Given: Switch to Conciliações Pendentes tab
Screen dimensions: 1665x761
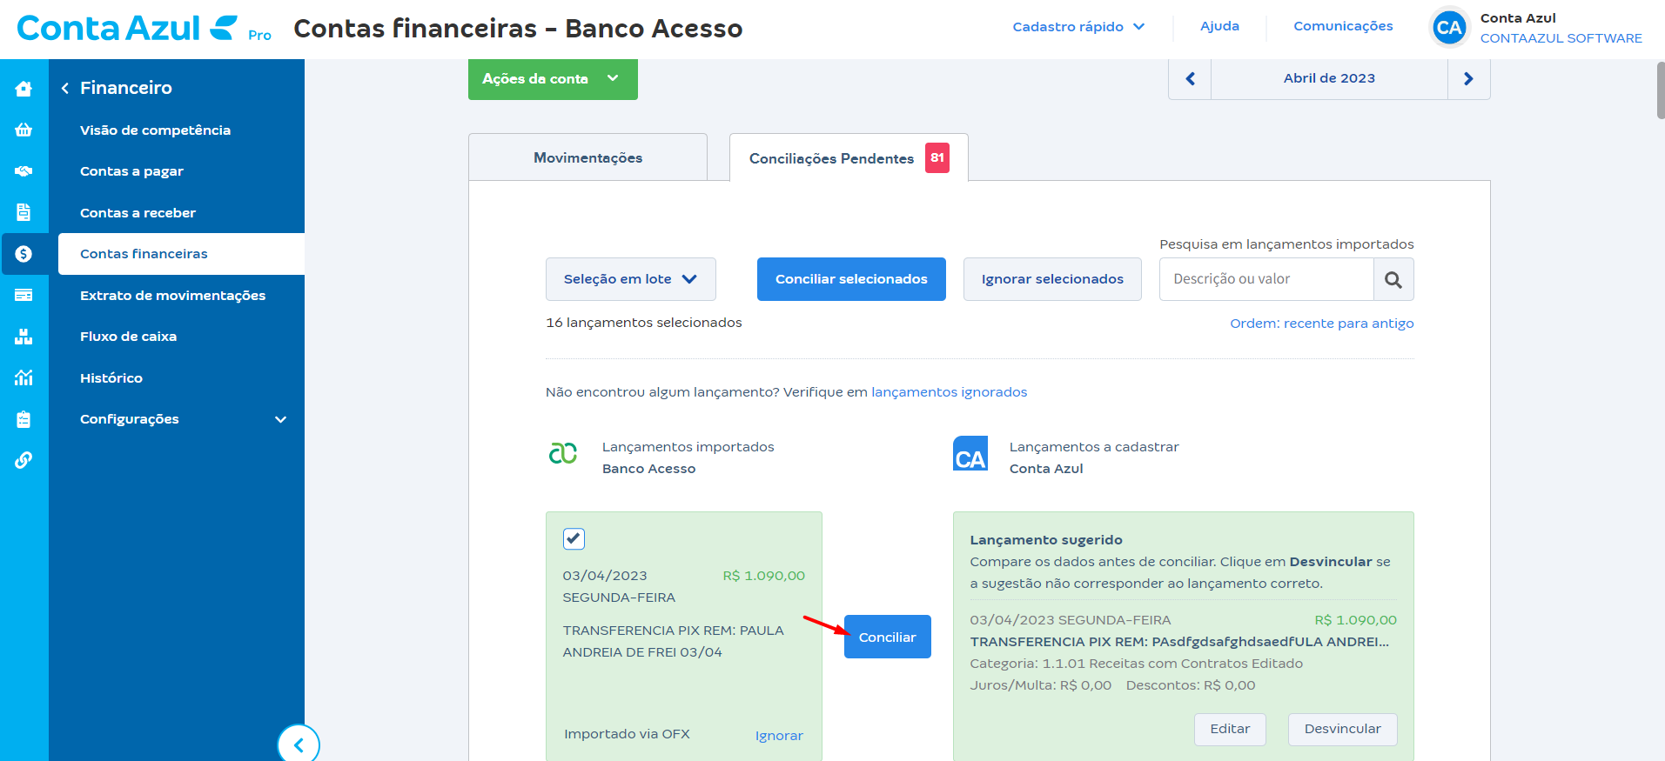Looking at the screenshot, I should point(849,157).
